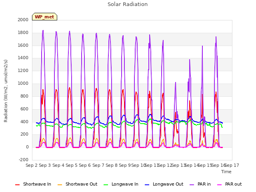The width and height of the screenshot is (256, 192).
Task: Click the 1600 y-axis tick label
Action: (23, 45)
